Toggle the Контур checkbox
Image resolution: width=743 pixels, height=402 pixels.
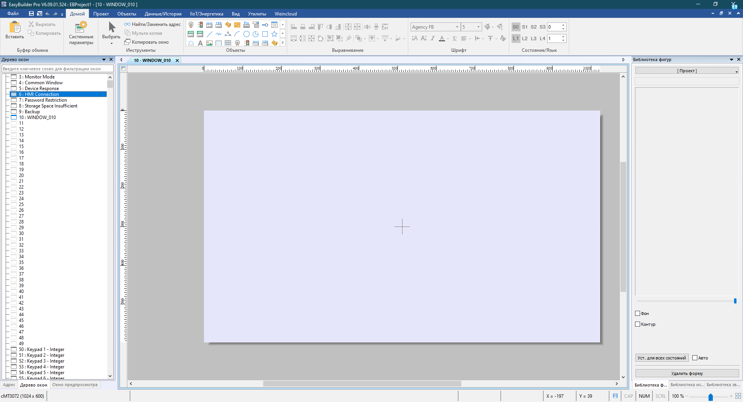click(637, 324)
